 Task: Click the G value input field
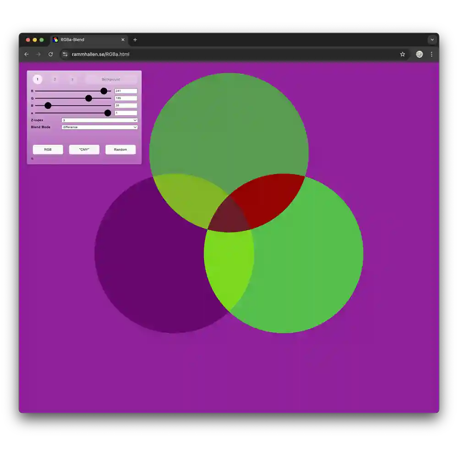click(126, 98)
